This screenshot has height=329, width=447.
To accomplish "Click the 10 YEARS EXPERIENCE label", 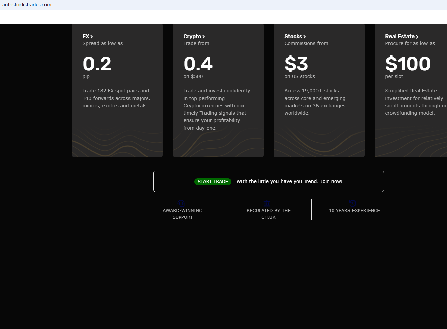I will click(x=354, y=210).
